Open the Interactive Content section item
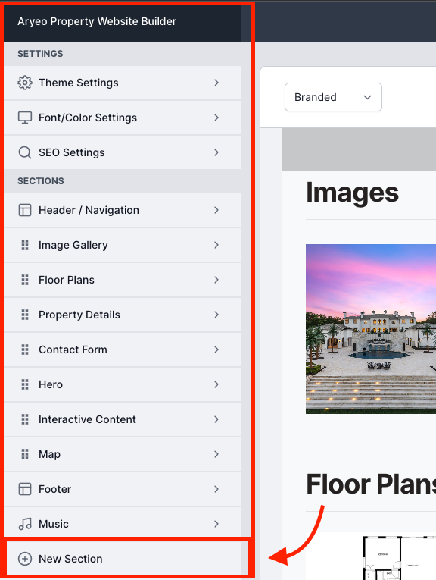This screenshot has height=580, width=436. pyautogui.click(x=123, y=419)
